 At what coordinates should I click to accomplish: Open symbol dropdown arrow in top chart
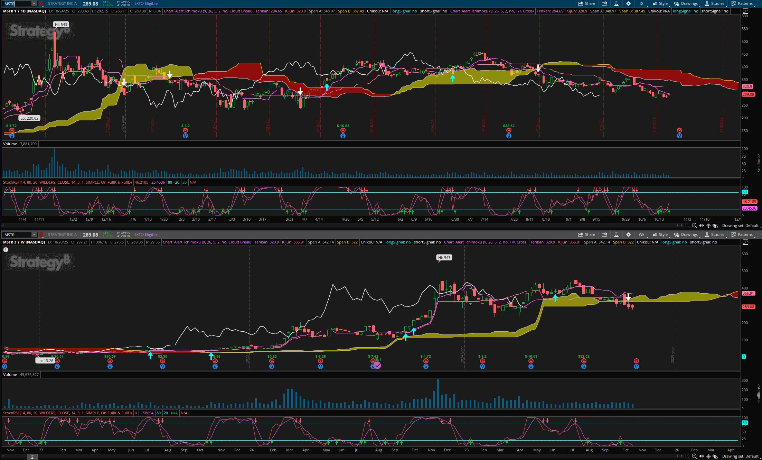pos(34,3)
